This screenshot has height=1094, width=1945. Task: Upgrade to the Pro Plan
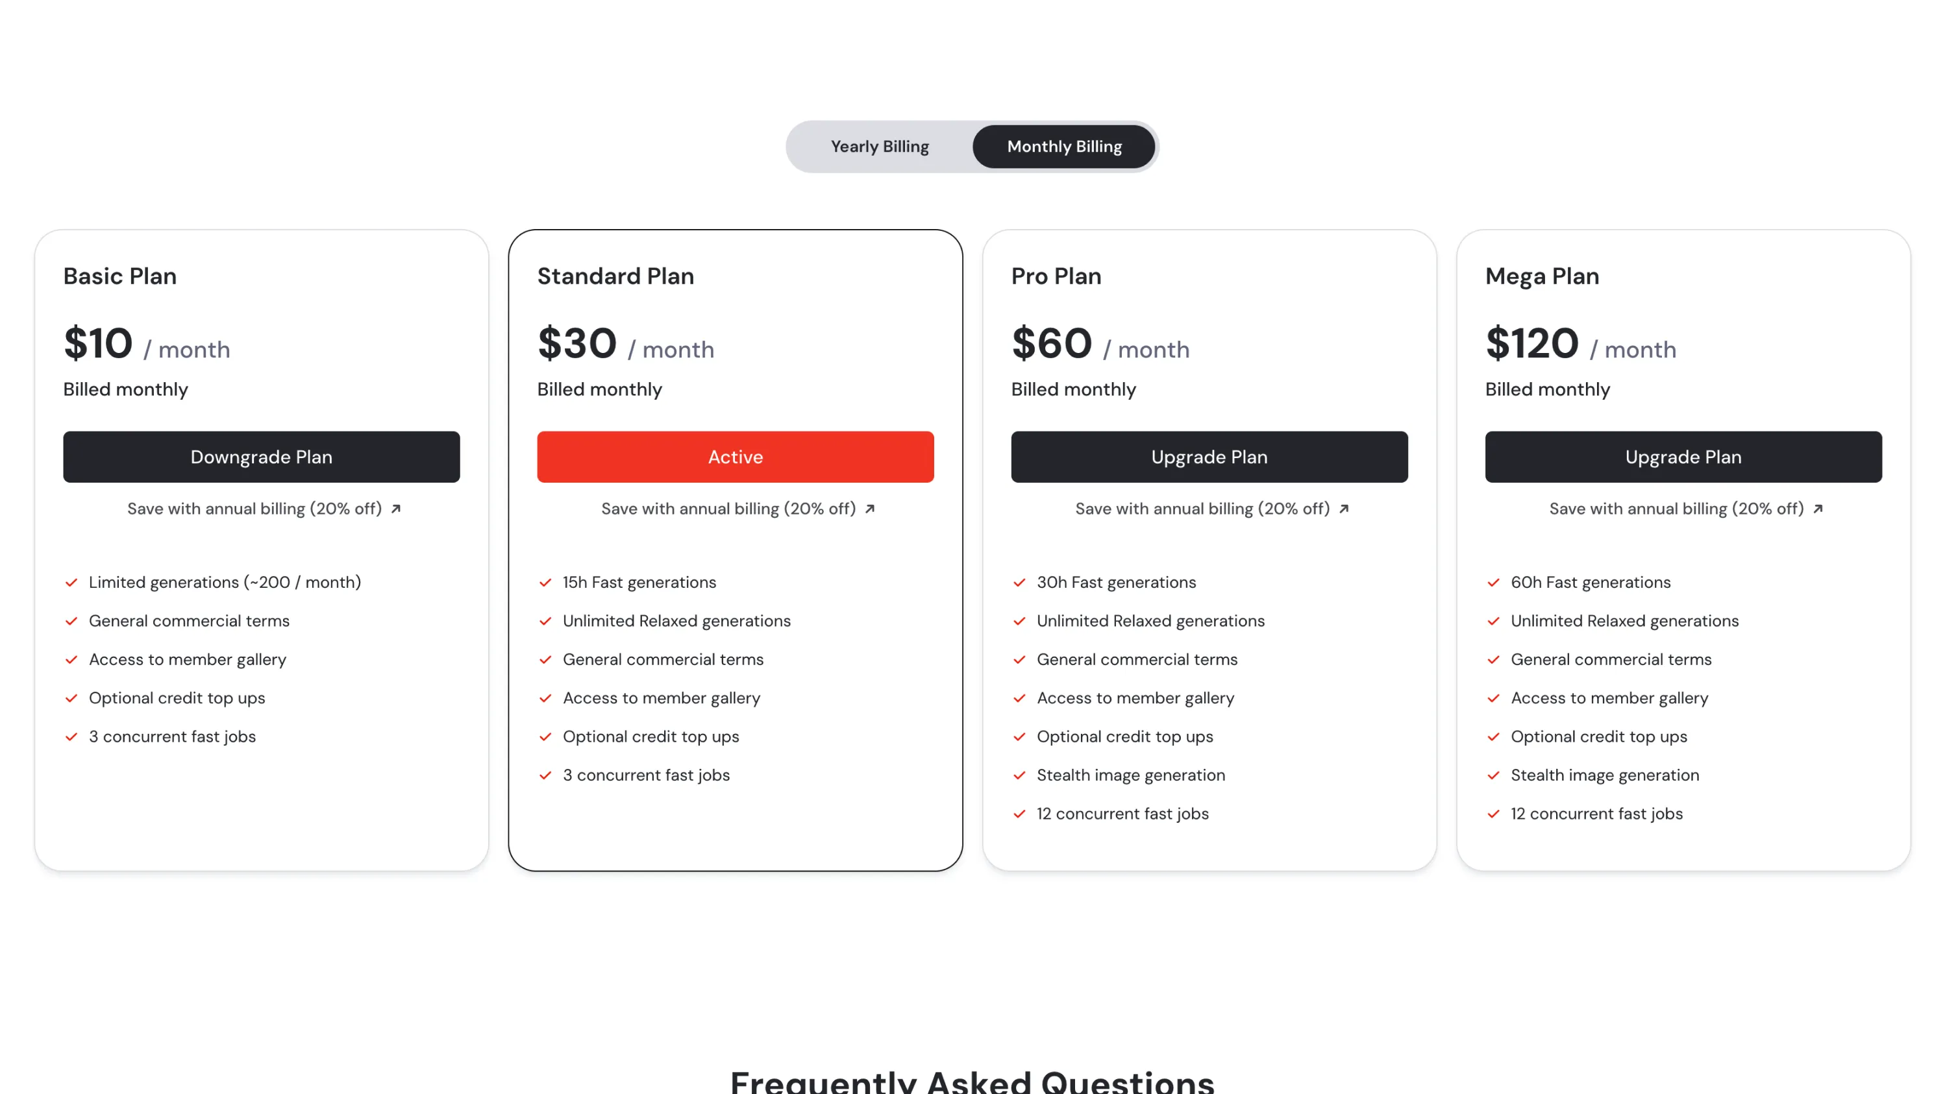tap(1209, 457)
